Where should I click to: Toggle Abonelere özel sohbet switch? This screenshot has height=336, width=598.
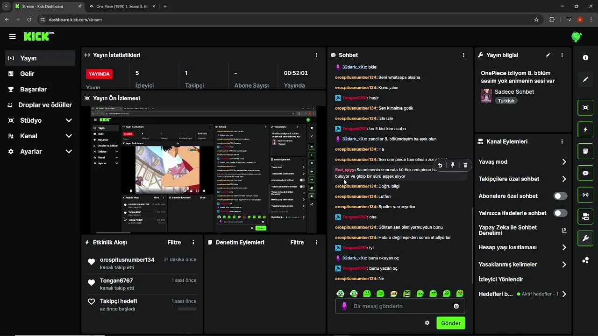[560, 196]
